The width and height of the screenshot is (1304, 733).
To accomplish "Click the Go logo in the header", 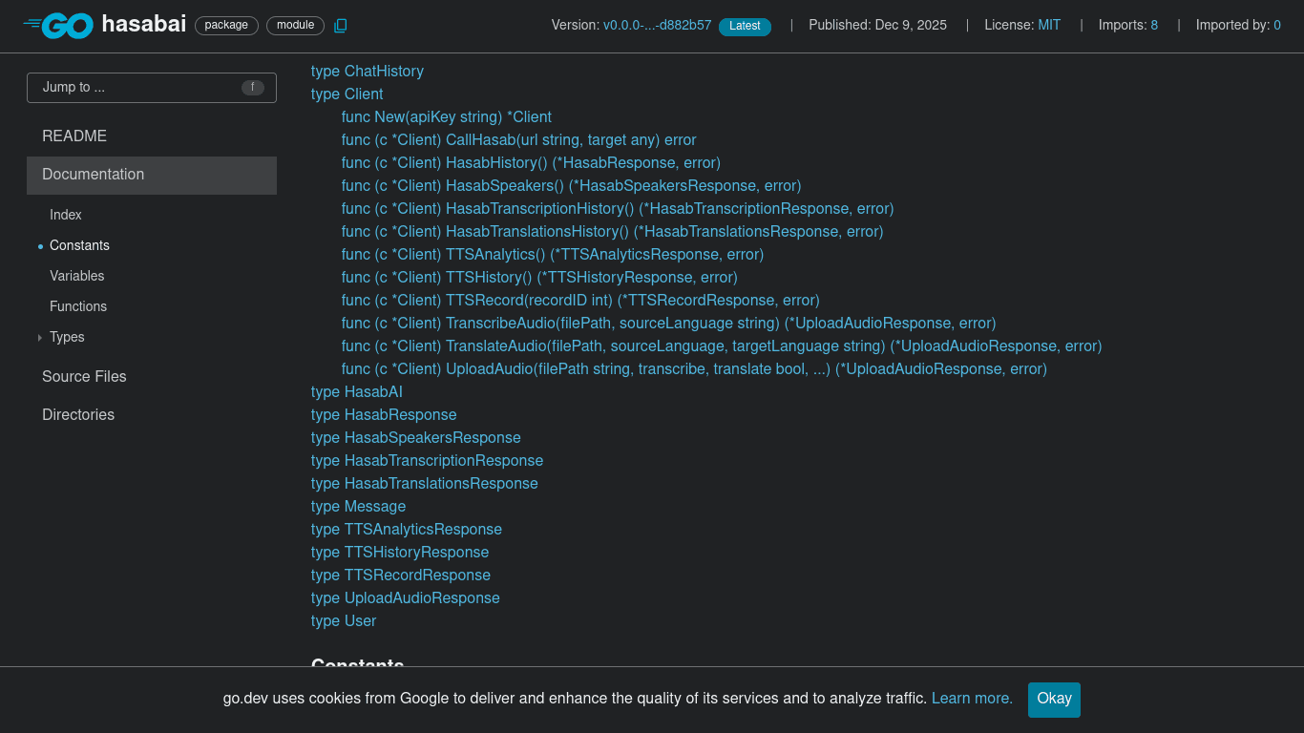I will (x=59, y=26).
